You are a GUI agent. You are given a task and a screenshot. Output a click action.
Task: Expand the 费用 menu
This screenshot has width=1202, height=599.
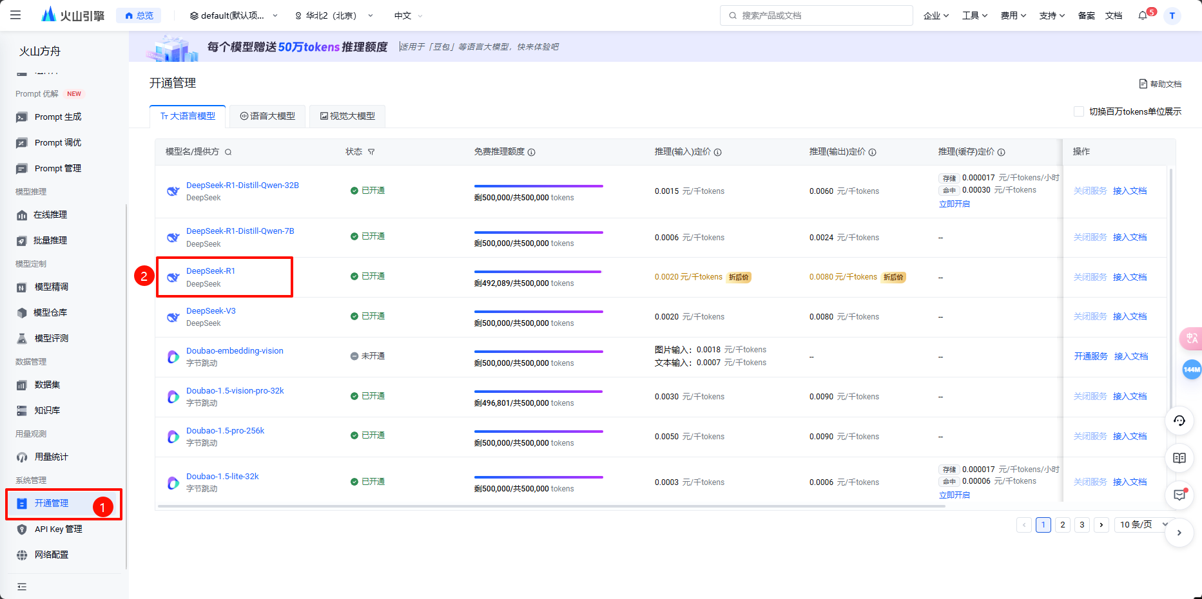1013,15
